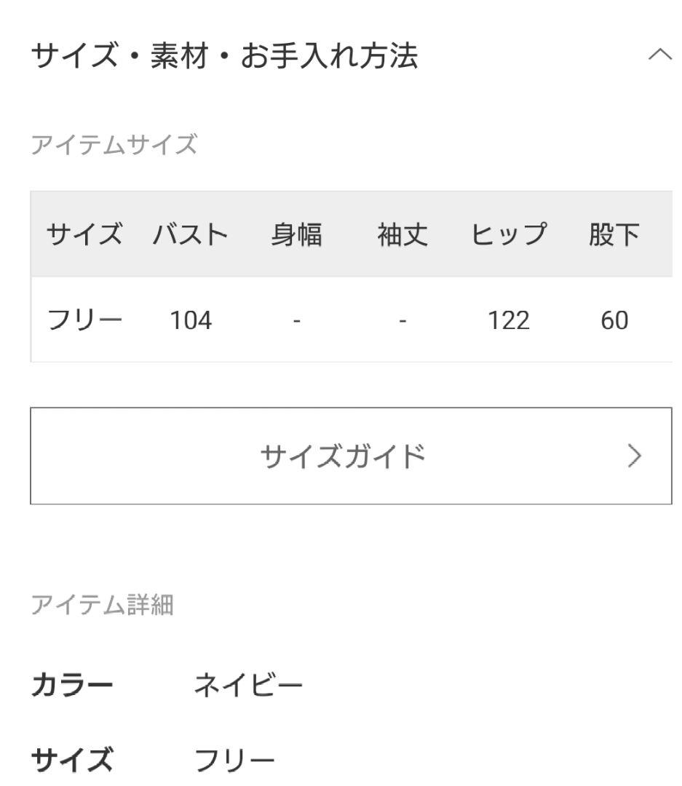This screenshot has width=682, height=786.
Task: Click the bust value 104
Action: [191, 320]
